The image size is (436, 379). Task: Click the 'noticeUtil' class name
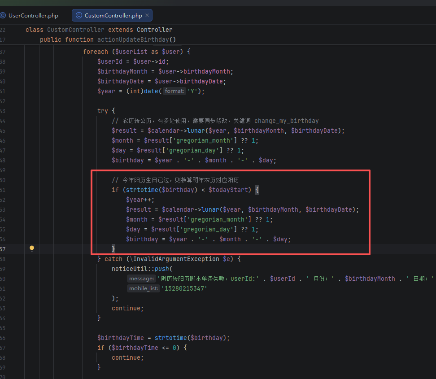[130, 269]
